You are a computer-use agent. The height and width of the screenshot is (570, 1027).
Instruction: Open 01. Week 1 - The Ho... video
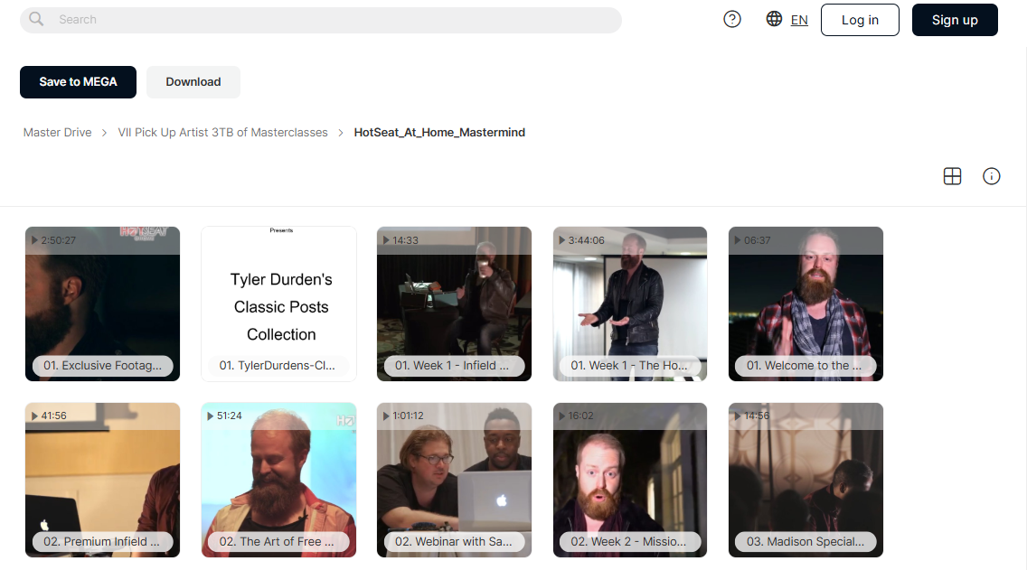(630, 304)
